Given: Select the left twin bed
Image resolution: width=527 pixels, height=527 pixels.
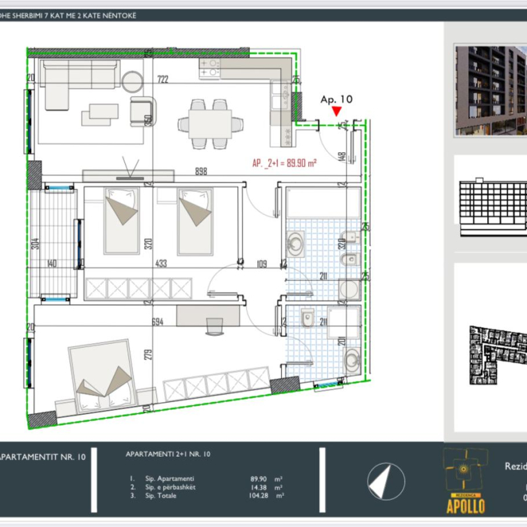Looking at the screenshot, I should [x=122, y=220].
